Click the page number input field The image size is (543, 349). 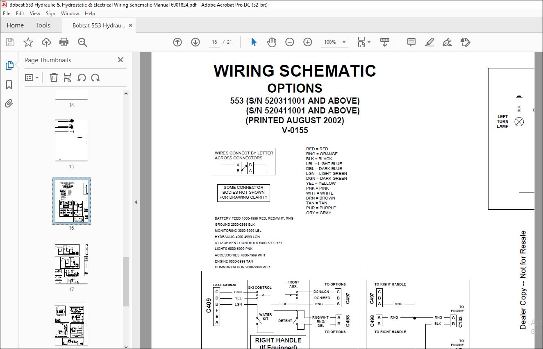tap(214, 42)
